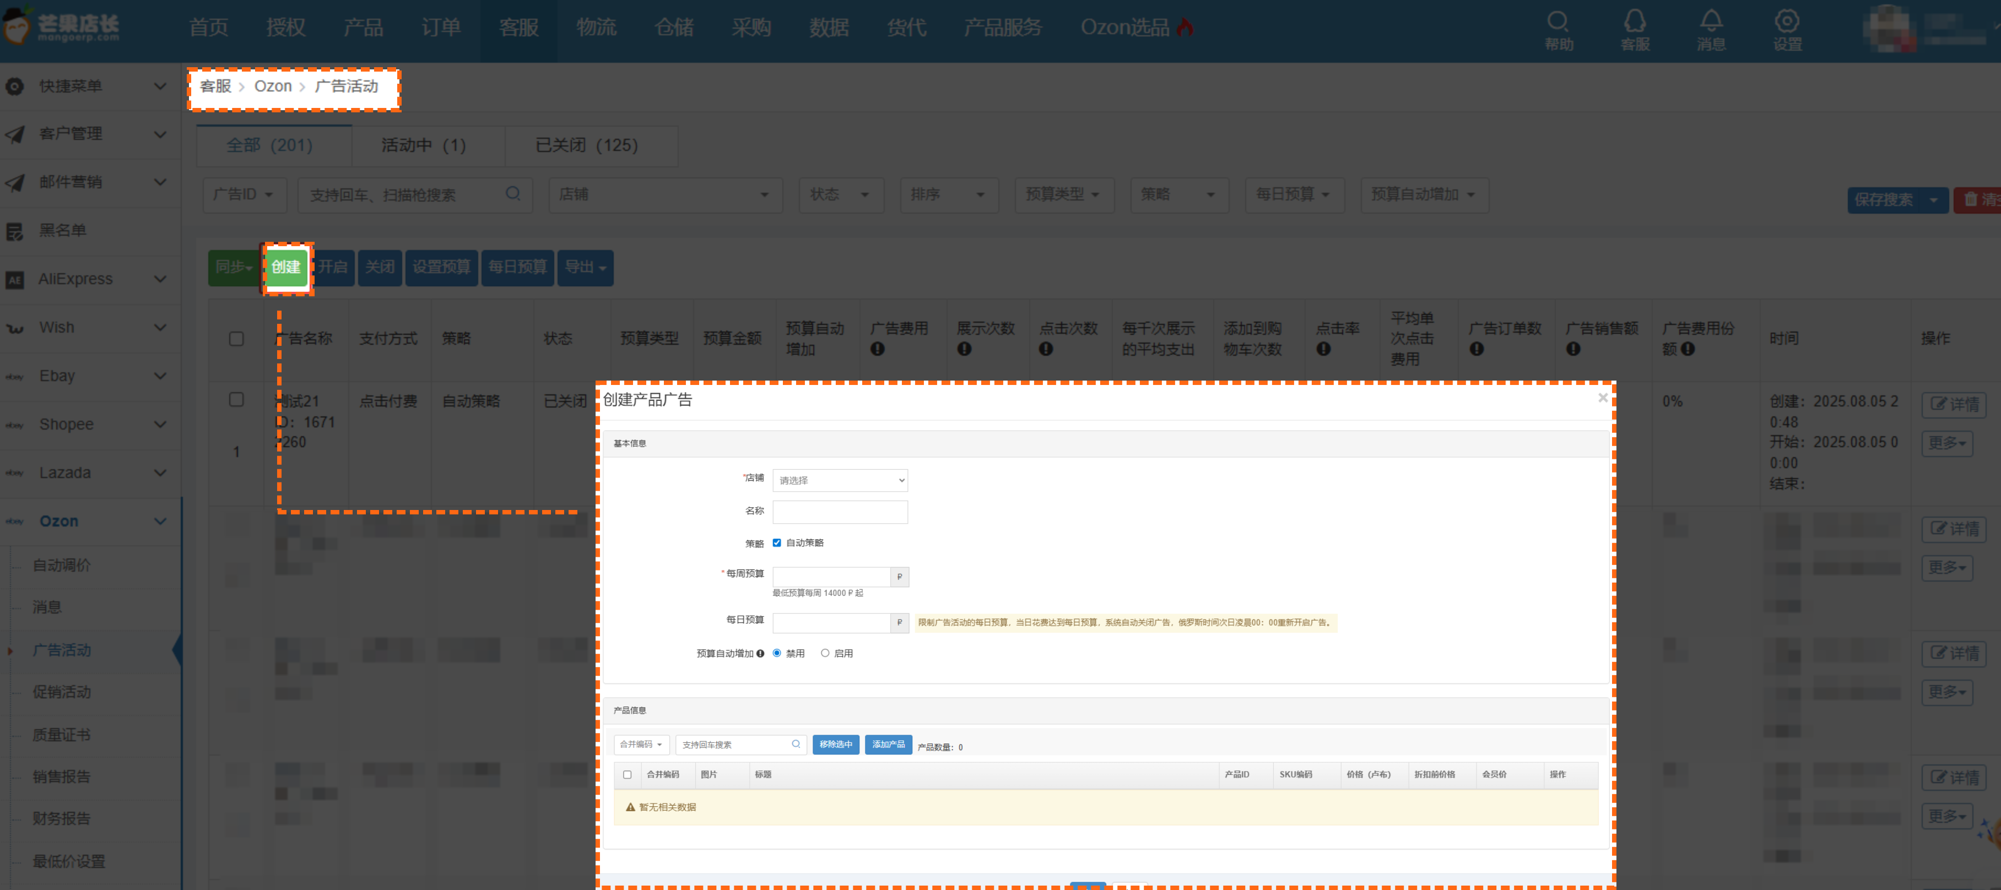Viewport: 2001px width, 890px height.
Task: Open the 预算类型 filter dropdown
Action: click(1063, 194)
